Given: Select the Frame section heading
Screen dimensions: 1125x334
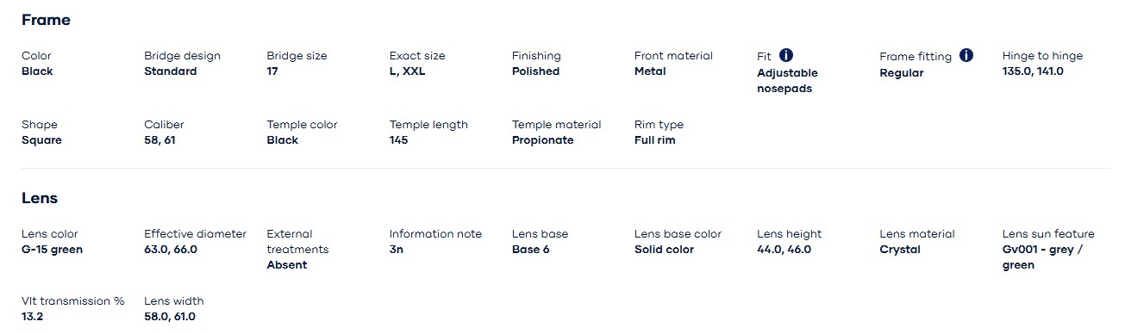Looking at the screenshot, I should tap(46, 20).
